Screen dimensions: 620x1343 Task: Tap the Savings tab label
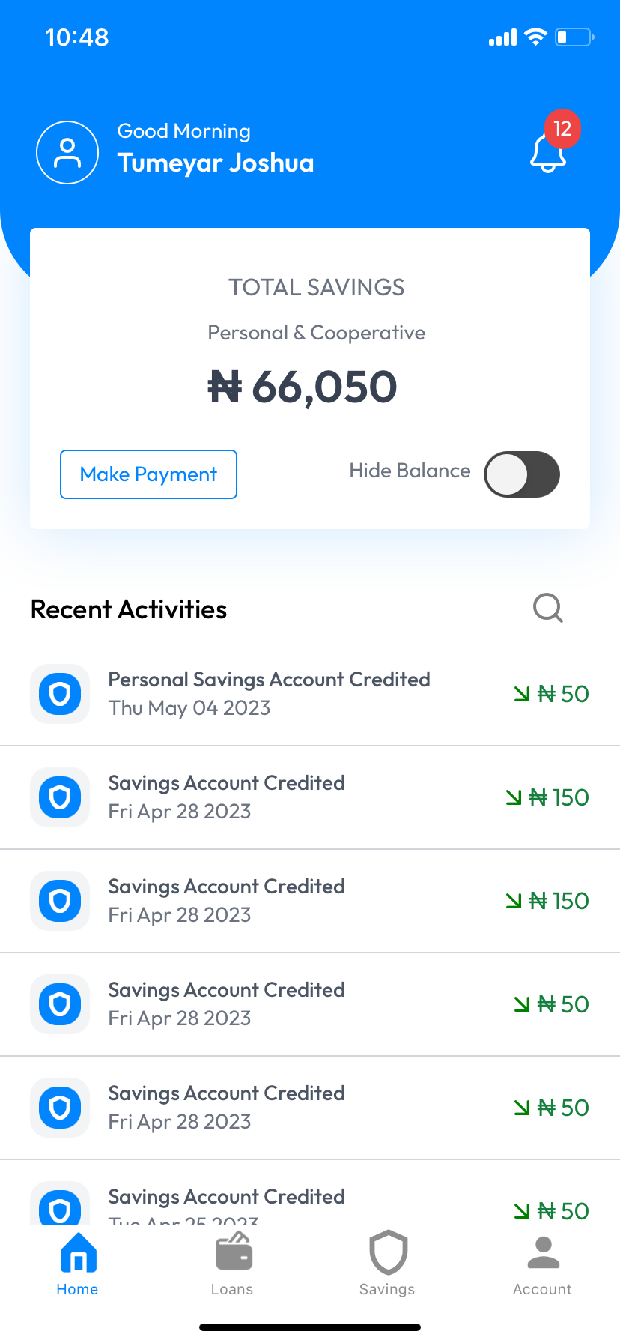(x=387, y=1289)
